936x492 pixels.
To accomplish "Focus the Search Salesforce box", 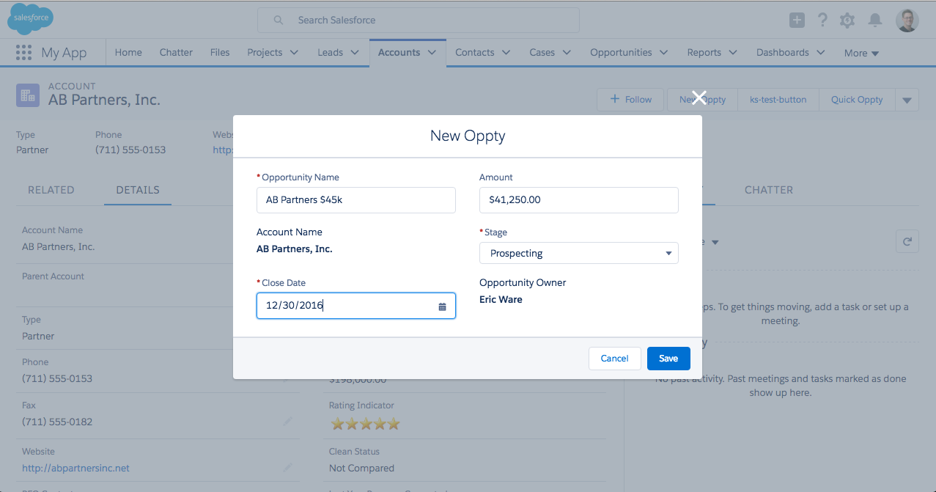I will pos(418,21).
